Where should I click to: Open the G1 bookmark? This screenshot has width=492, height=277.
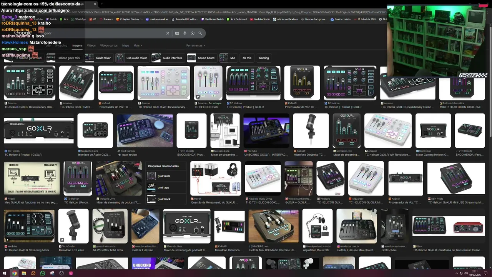93,19
